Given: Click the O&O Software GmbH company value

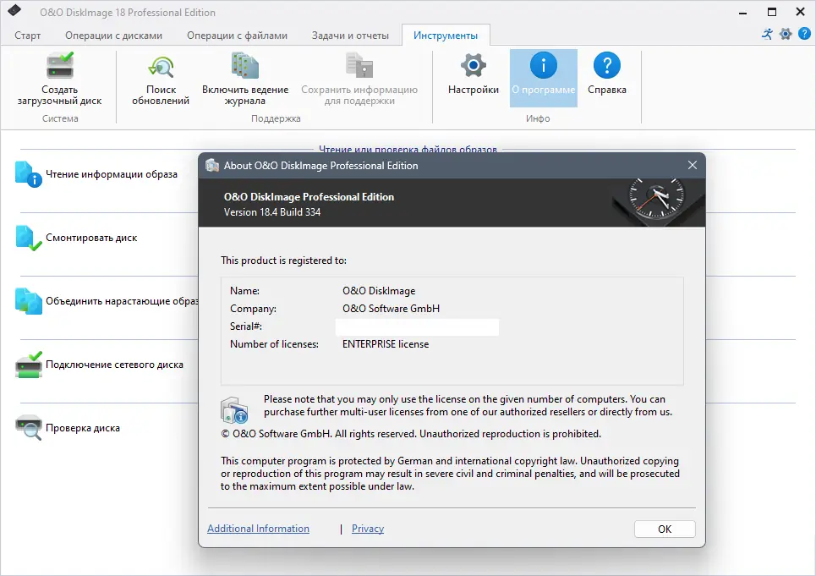Looking at the screenshot, I should pyautogui.click(x=391, y=309).
